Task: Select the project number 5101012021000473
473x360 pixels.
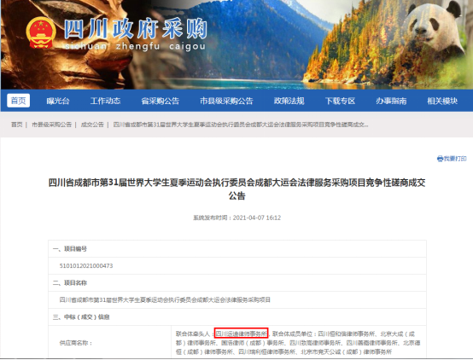Action: pos(86,266)
